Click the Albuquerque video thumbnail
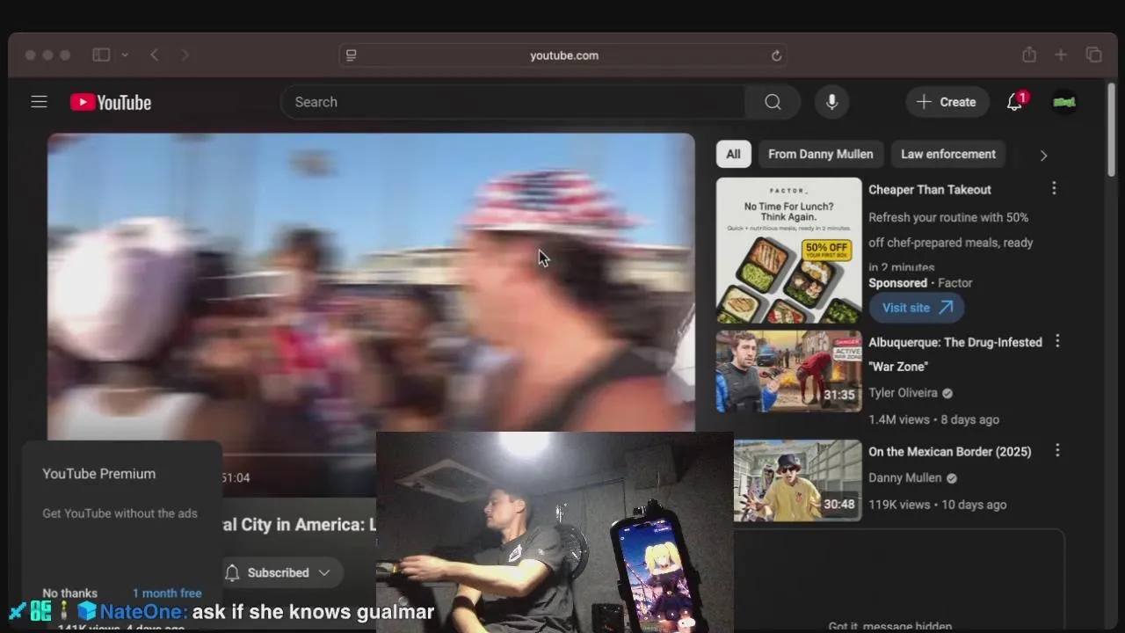Screen dimensions: 1125x633 [789, 371]
